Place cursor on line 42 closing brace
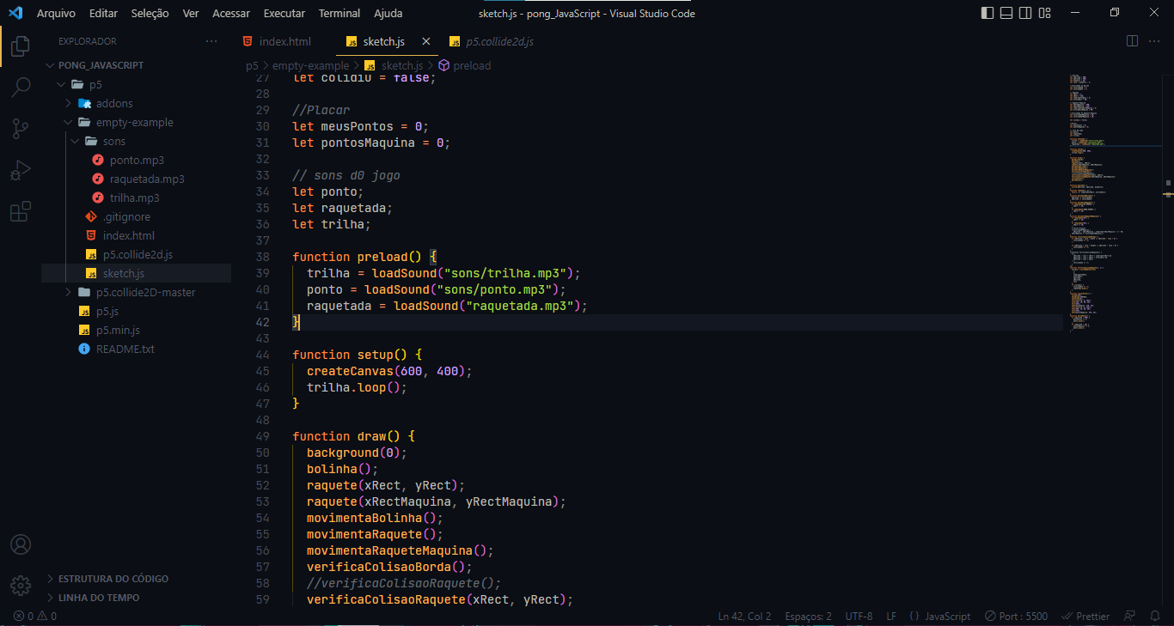Screen dimensions: 1174x626 [297, 322]
